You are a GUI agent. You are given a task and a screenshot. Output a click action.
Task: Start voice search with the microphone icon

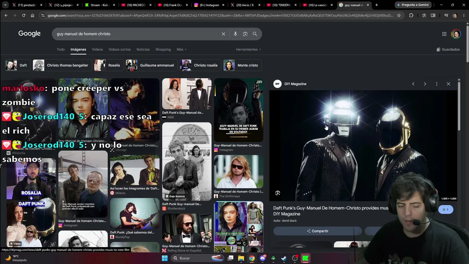[235, 34]
